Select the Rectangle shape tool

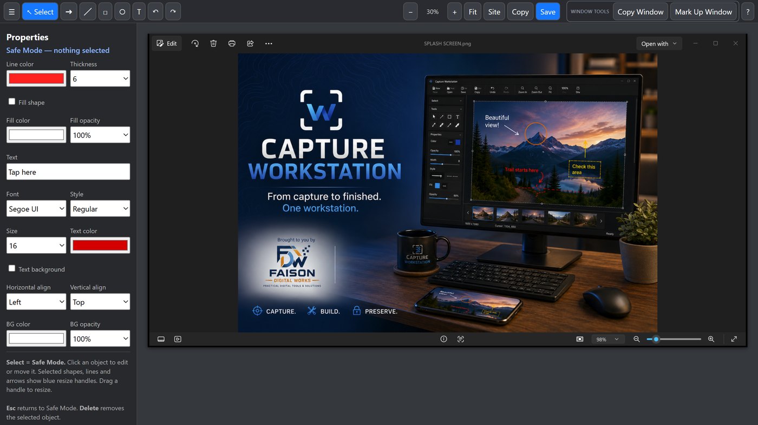(x=105, y=11)
